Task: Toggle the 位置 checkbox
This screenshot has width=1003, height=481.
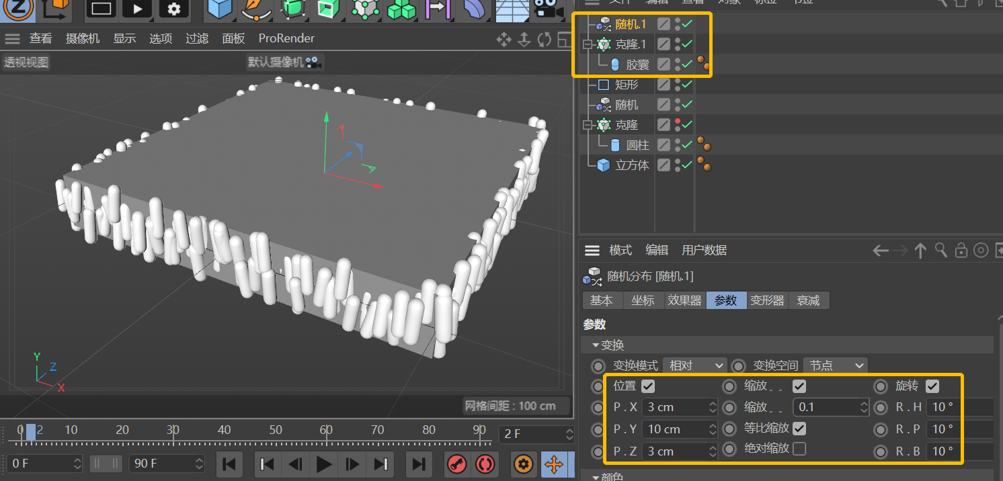Action: coord(648,386)
